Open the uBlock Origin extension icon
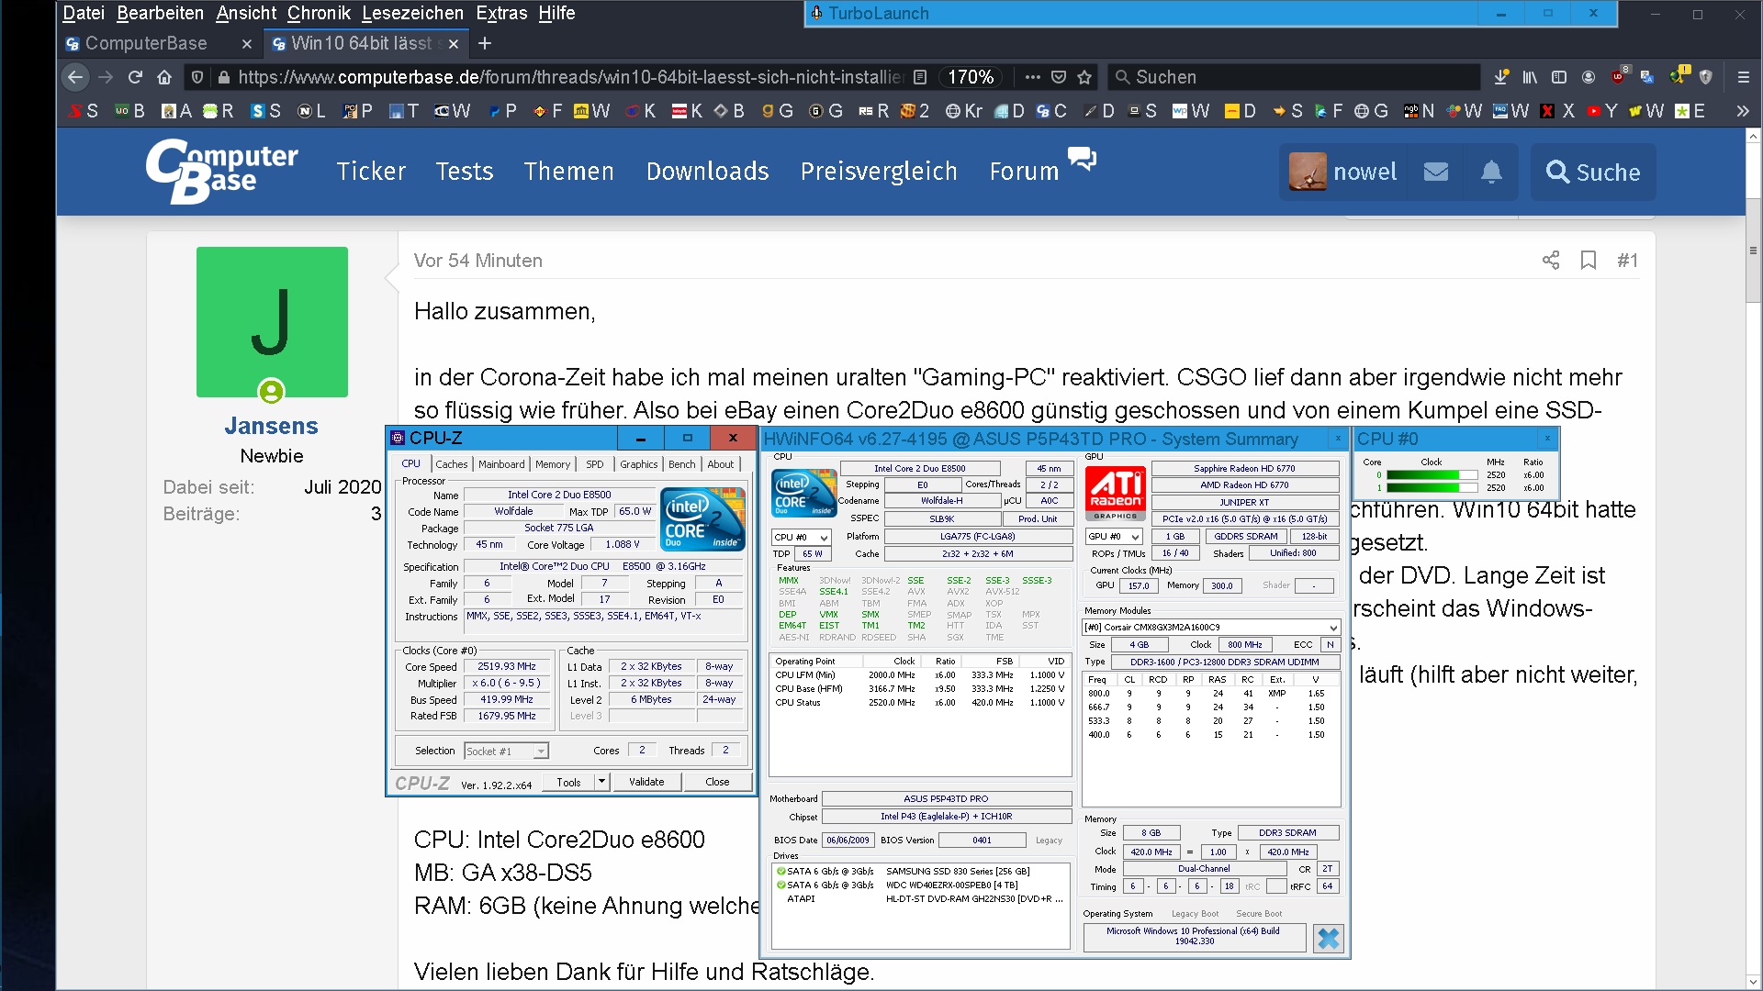Screen dimensions: 1763x991 click(x=1618, y=77)
